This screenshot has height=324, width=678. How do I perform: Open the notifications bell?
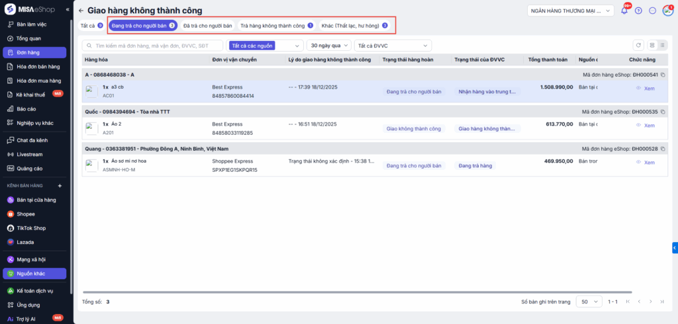point(624,11)
